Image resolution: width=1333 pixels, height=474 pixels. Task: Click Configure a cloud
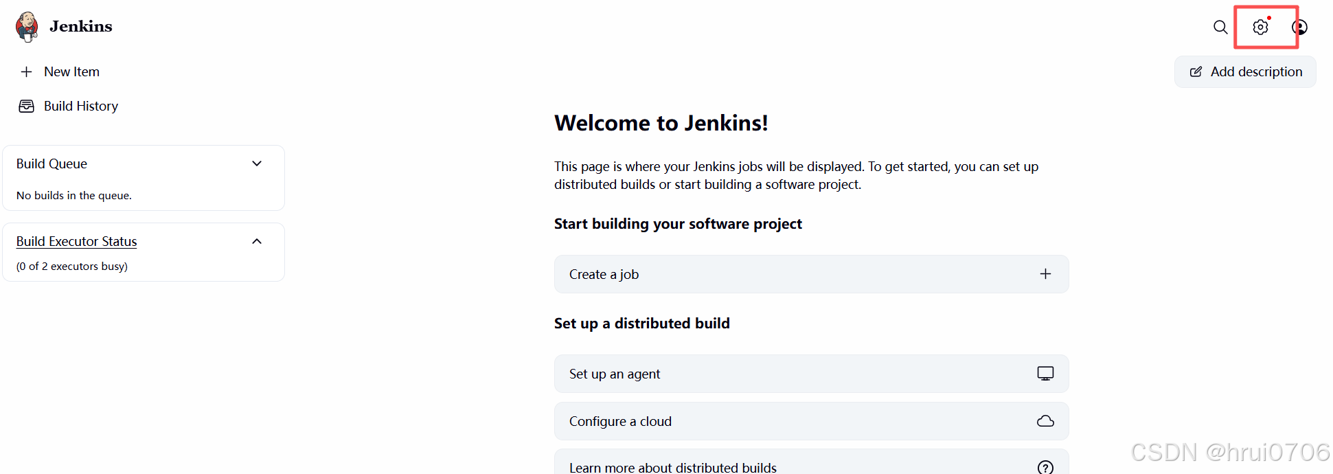point(811,421)
